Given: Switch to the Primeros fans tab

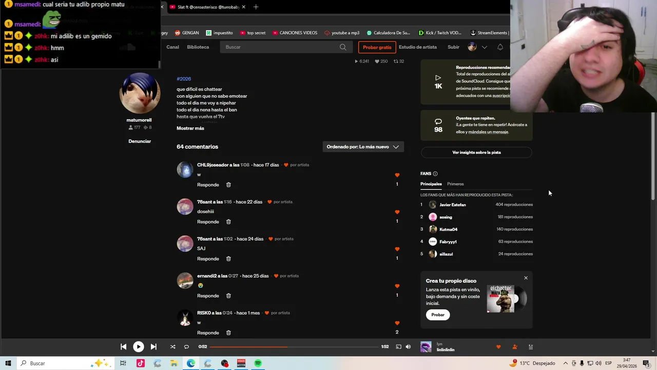Looking at the screenshot, I should click(x=455, y=184).
